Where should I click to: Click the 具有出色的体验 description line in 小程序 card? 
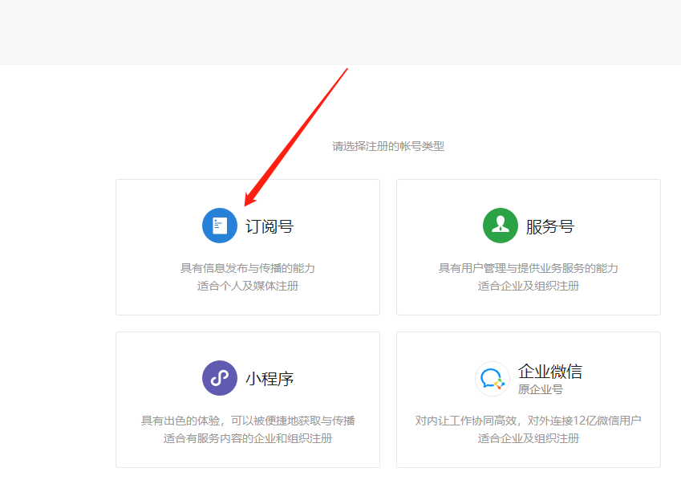[247, 421]
